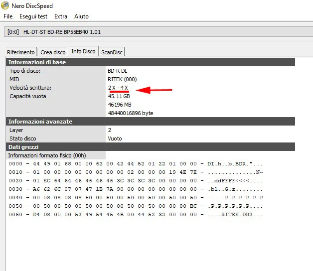
Task: Click the MID label
Action: click(x=14, y=79)
